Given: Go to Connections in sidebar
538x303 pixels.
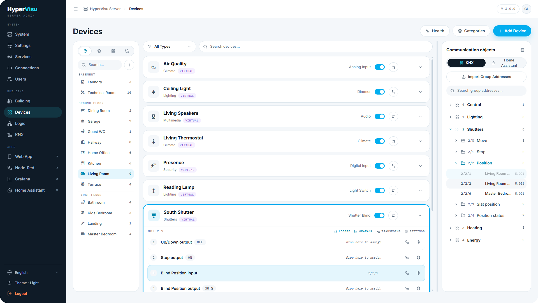Looking at the screenshot, I should pos(33,68).
